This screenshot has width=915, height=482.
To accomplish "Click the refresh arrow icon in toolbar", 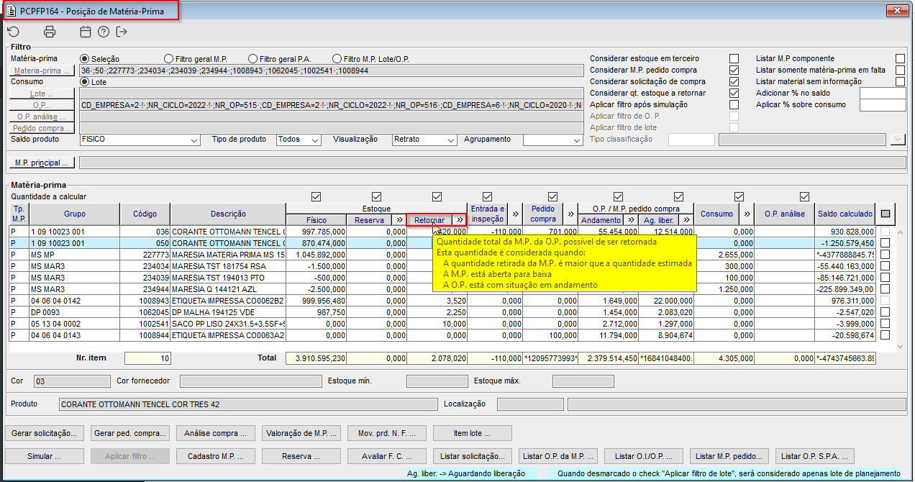I will (13, 32).
